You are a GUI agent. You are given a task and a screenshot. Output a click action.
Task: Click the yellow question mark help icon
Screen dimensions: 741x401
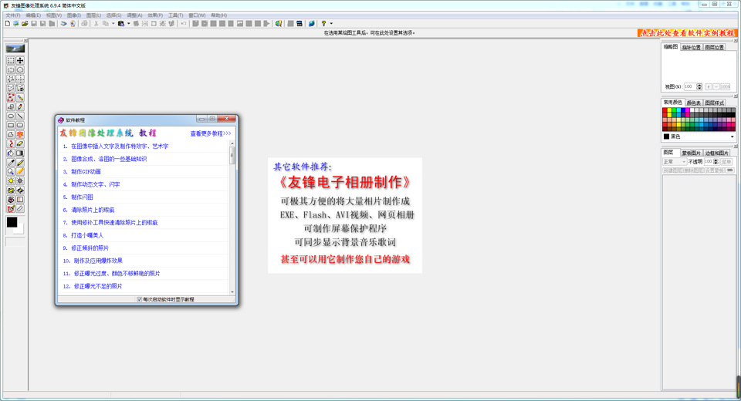[x=323, y=23]
